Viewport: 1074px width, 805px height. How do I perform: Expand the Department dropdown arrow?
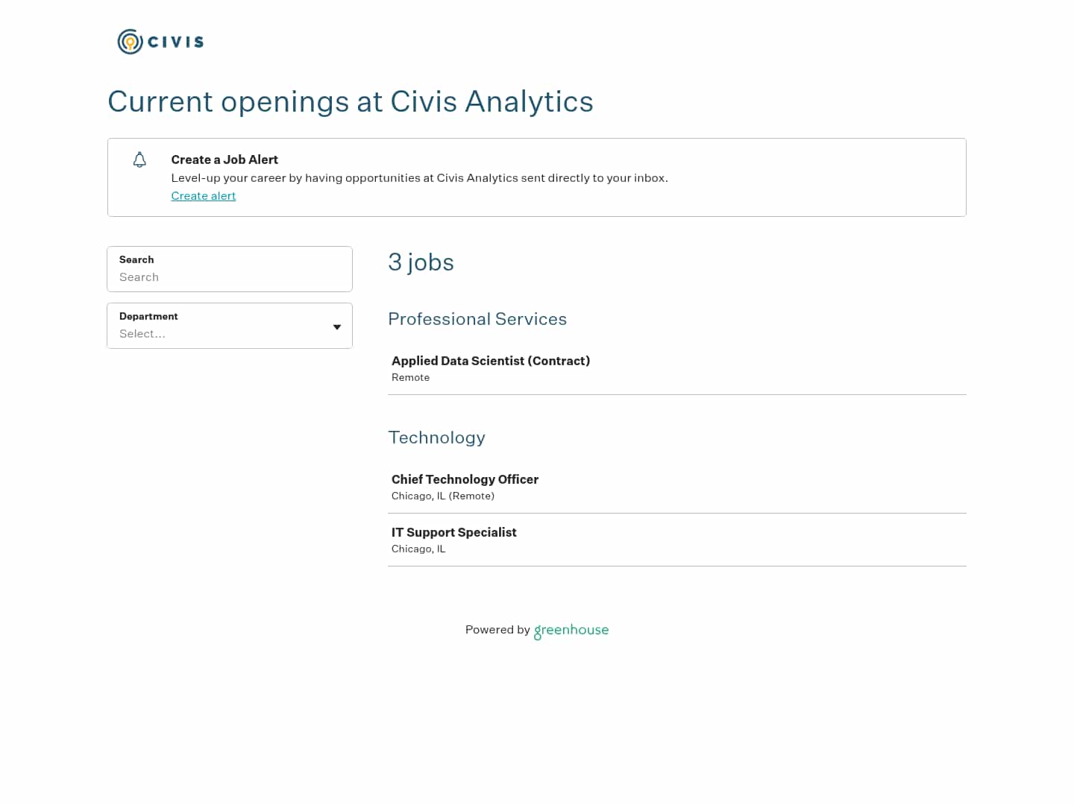[x=337, y=327]
